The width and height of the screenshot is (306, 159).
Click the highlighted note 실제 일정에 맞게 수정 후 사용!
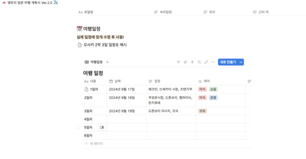100,37
